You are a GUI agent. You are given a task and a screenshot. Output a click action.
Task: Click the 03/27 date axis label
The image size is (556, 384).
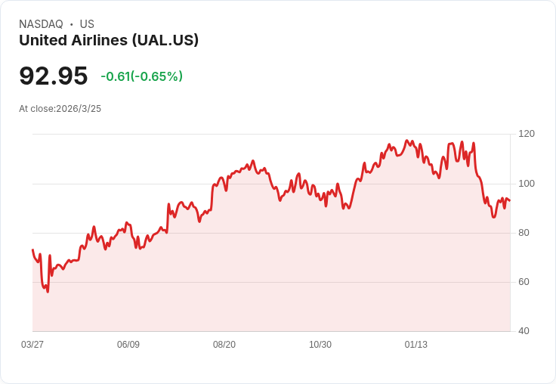pyautogui.click(x=32, y=344)
